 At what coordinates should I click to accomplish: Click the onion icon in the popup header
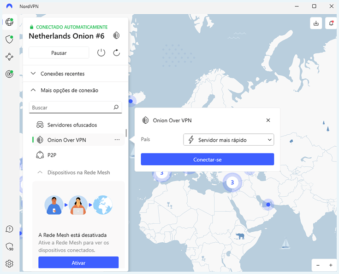pyautogui.click(x=145, y=120)
